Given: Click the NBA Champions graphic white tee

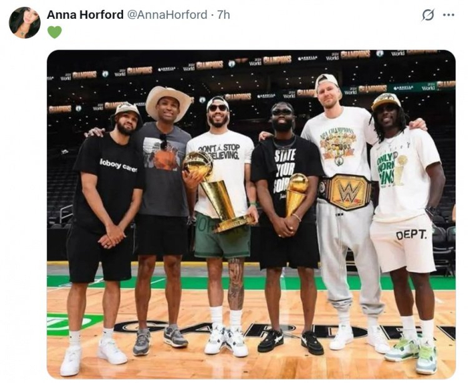Looking at the screenshot, I should 340,143.
